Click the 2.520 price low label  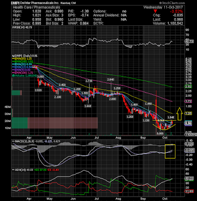point(39,90)
